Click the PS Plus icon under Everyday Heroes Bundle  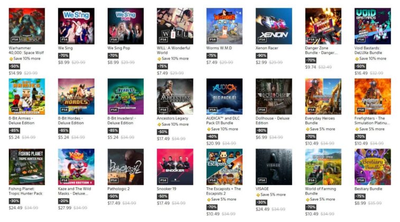click(308, 129)
